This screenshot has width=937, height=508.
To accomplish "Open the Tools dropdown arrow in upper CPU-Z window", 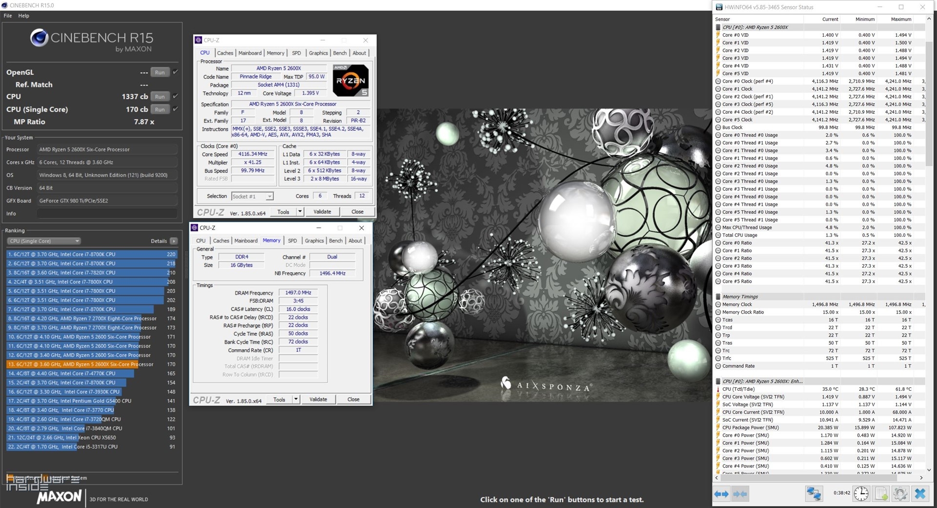I will (x=300, y=212).
